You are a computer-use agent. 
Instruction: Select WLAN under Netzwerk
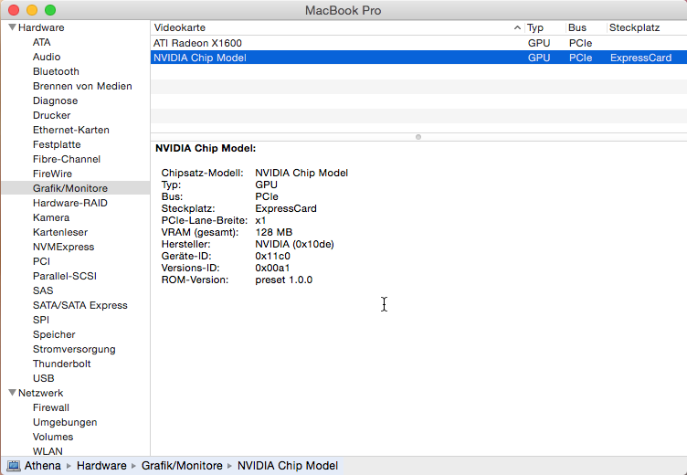[x=48, y=451]
